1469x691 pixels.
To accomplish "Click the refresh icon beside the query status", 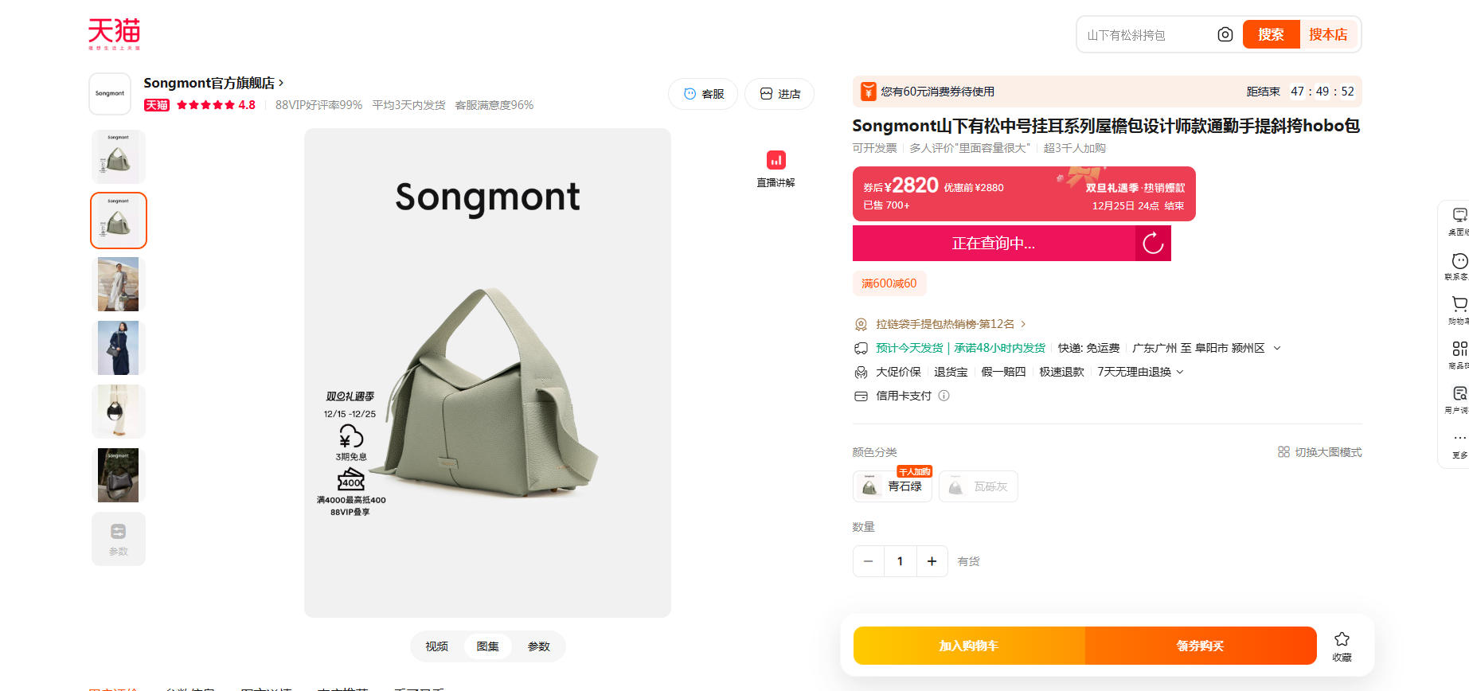I will click(x=1153, y=244).
